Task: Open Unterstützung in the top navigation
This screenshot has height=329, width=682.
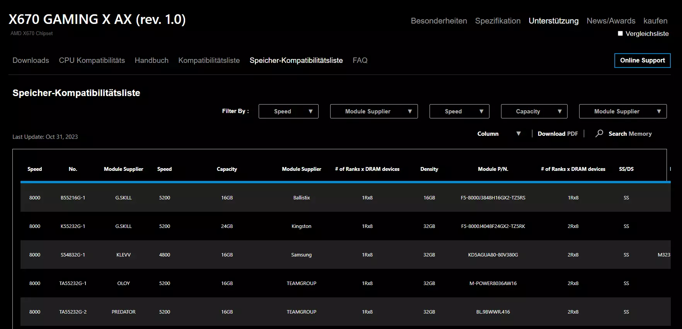Action: coord(554,21)
